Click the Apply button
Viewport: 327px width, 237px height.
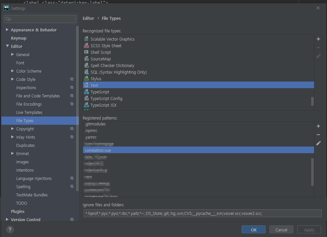[309, 230]
